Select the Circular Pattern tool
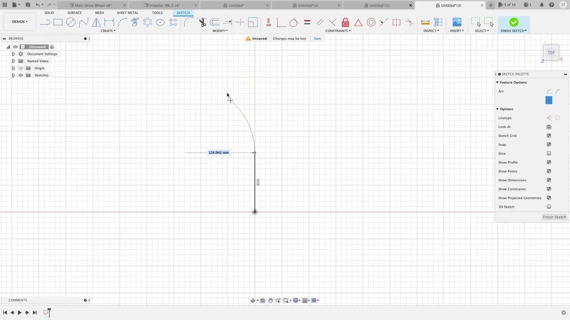This screenshot has height=320, width=570. point(147,22)
